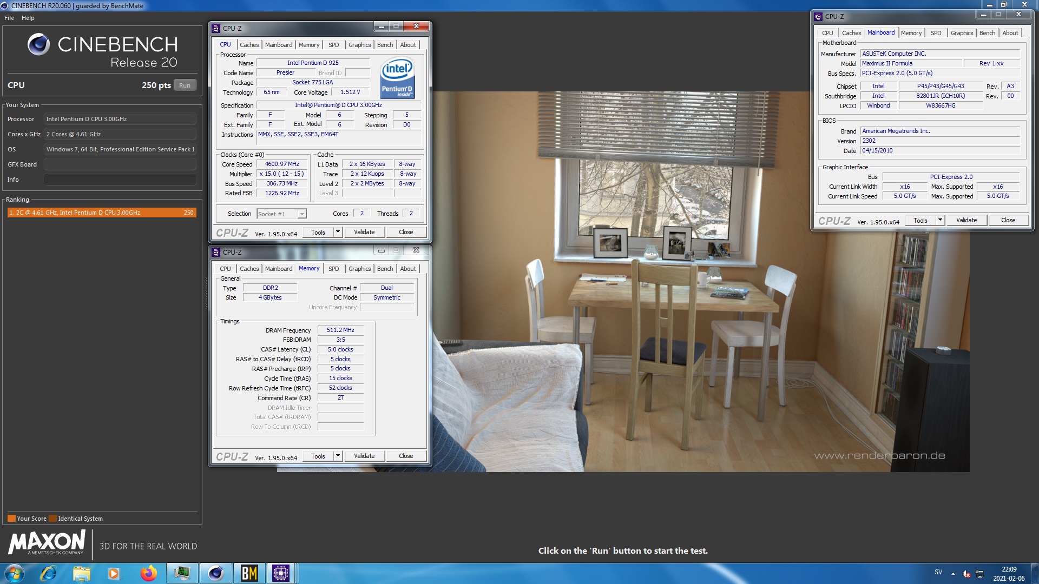
Task: Switch to Caches tab in CPU window
Action: 249,45
